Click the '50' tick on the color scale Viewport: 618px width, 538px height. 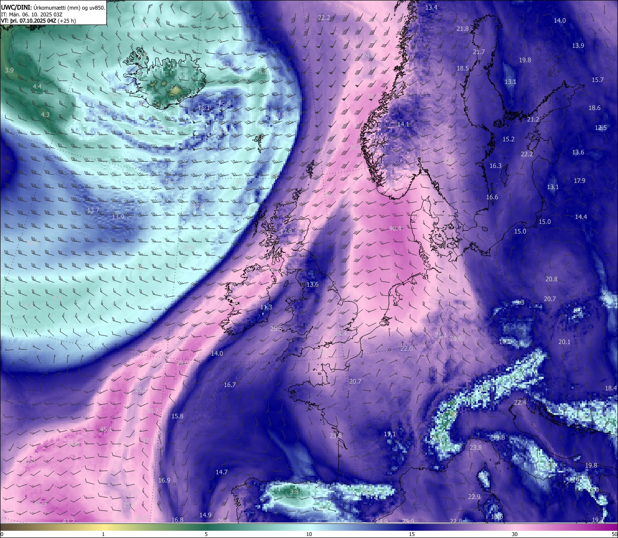click(x=614, y=534)
